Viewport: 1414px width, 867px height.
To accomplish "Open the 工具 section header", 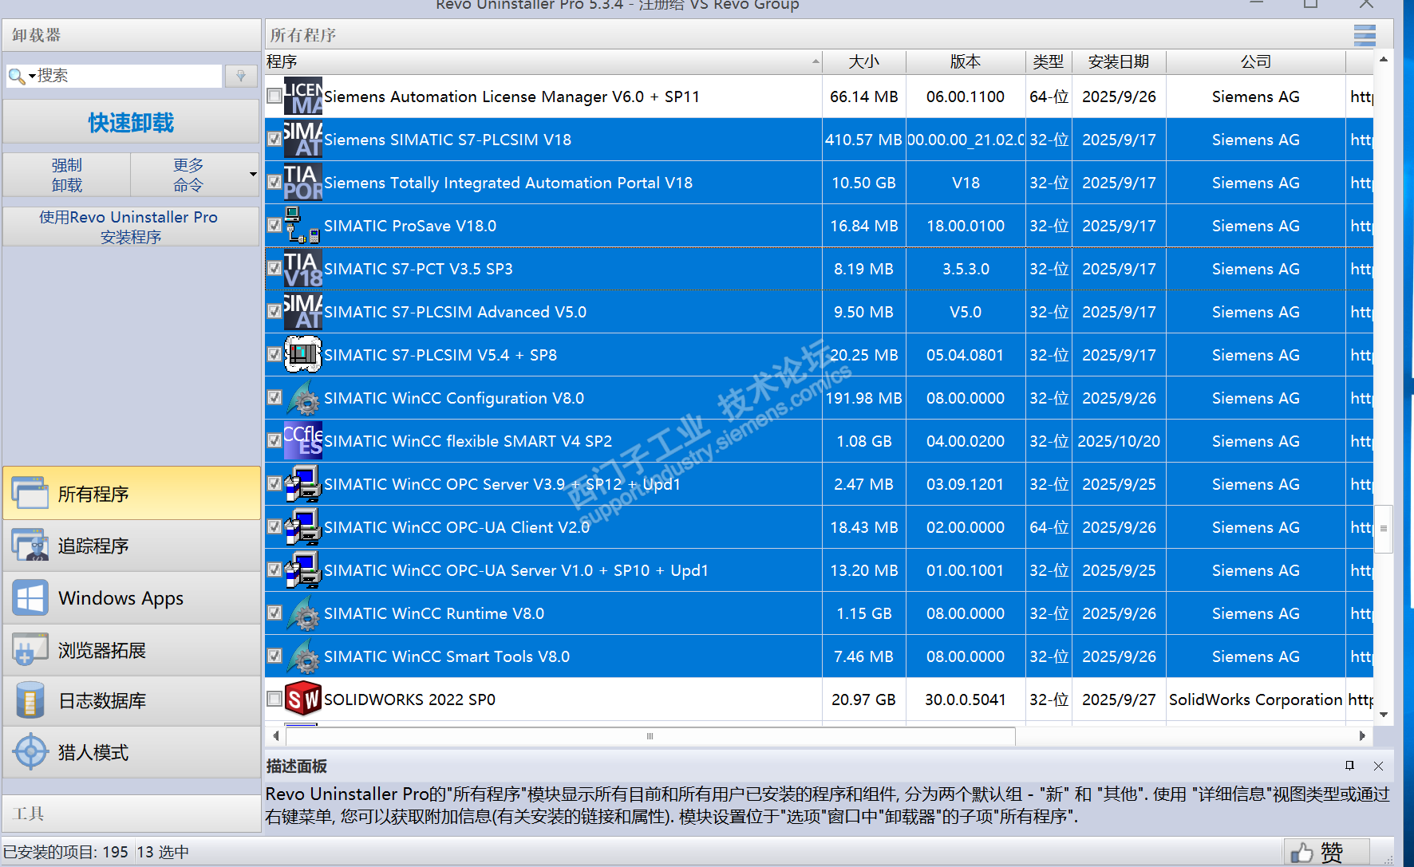I will click(132, 814).
